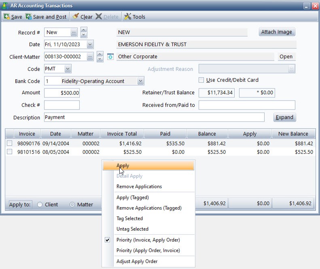Tag invoice 98090176 checkbox
Viewport: 320px width, 269px height.
coord(10,143)
